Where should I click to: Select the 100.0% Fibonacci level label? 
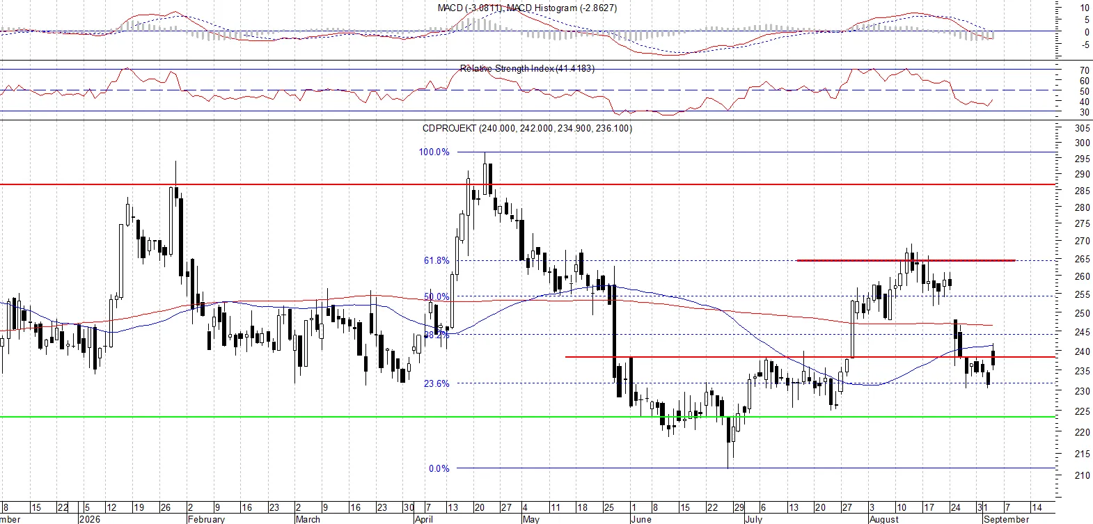tap(434, 152)
